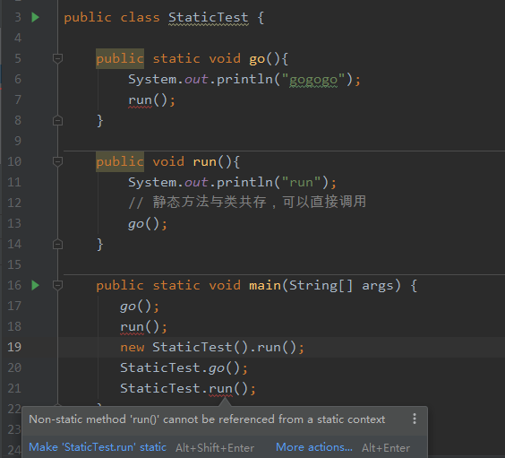The image size is (505, 458).
Task: Collapse the run() method fold marker on line 10
Action: pyautogui.click(x=57, y=161)
